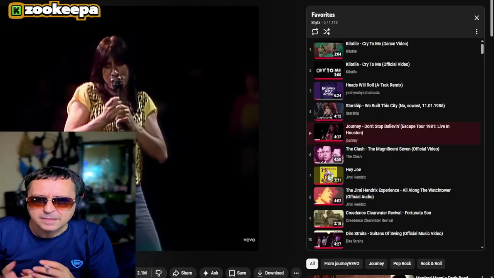This screenshot has height=278, width=494.
Task: Click the Share button
Action: click(x=182, y=273)
